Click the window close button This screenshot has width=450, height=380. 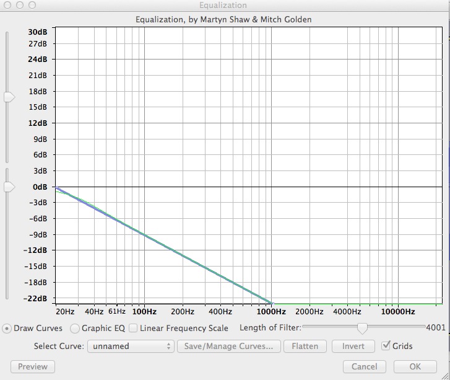tap(7, 5)
